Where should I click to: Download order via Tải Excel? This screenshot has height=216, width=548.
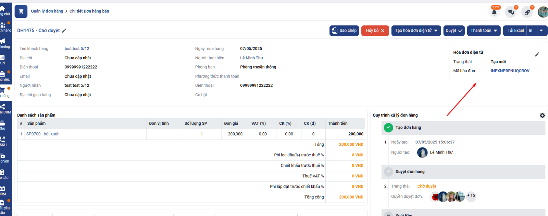tap(515, 31)
